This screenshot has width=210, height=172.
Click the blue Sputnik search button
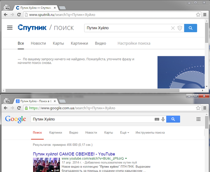pyautogui.click(x=191, y=28)
